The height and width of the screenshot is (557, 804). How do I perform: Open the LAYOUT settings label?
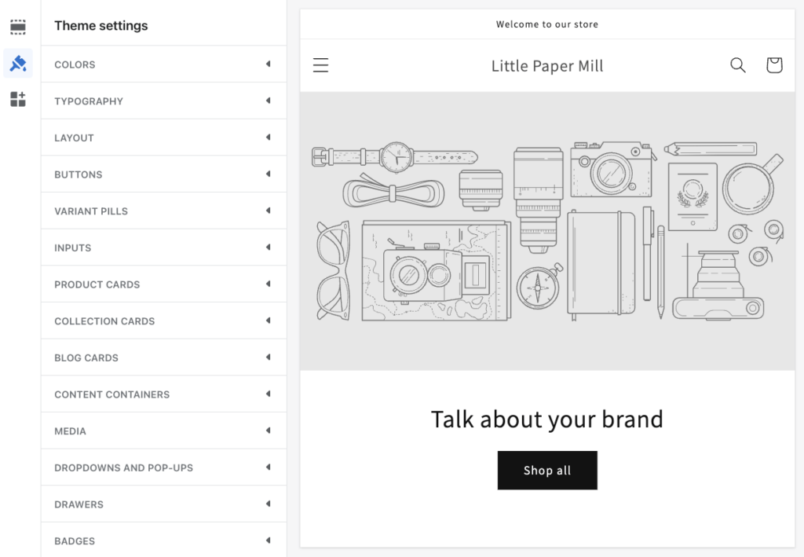(x=74, y=138)
